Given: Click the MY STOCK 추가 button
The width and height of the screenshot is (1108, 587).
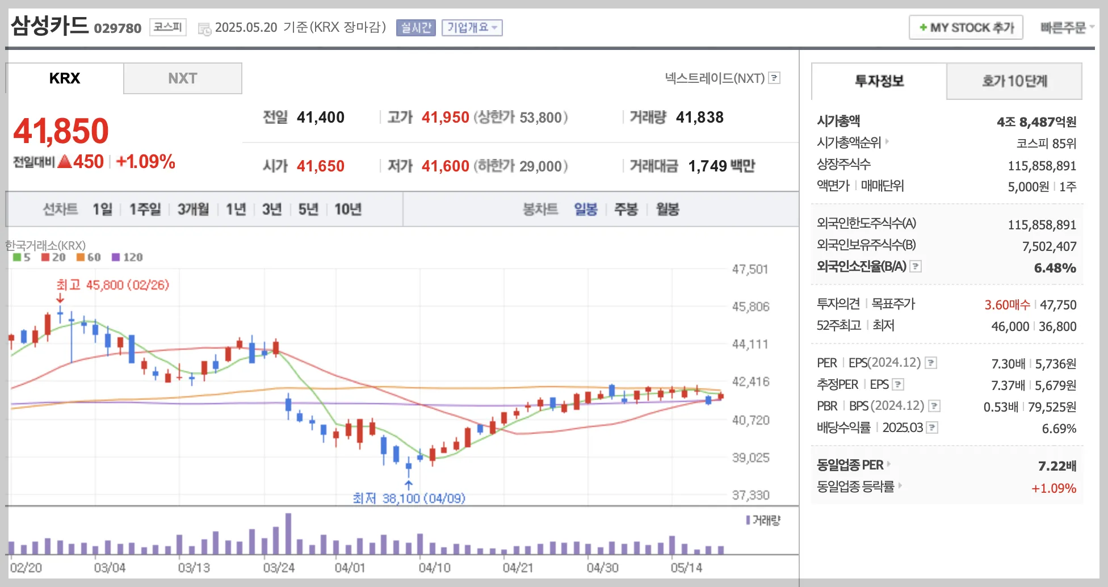Looking at the screenshot, I should tap(966, 27).
